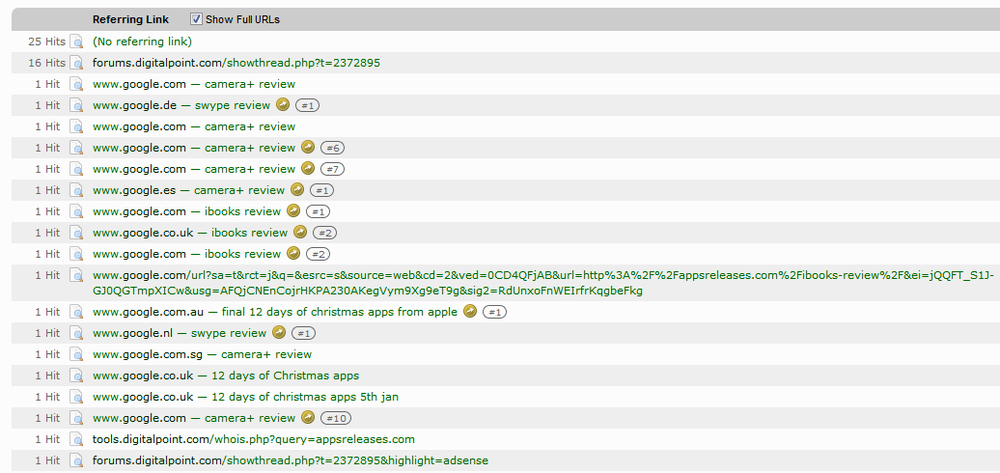Open details icon for google.es camera+ review row
The width and height of the screenshot is (1000, 473).
pyautogui.click(x=76, y=190)
